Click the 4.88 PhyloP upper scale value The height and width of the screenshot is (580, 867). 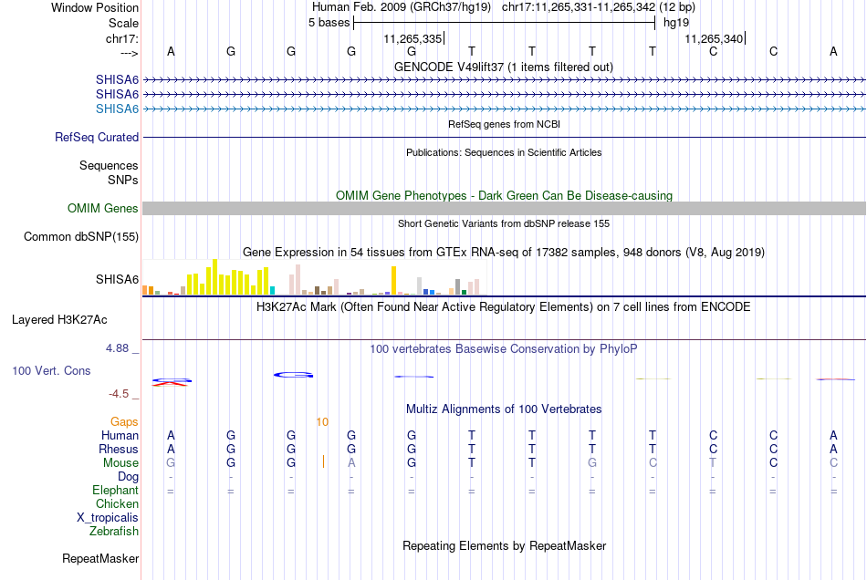[117, 348]
